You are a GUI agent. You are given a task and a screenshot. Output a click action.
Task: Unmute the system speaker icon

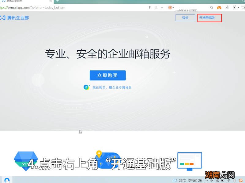(x=211, y=180)
